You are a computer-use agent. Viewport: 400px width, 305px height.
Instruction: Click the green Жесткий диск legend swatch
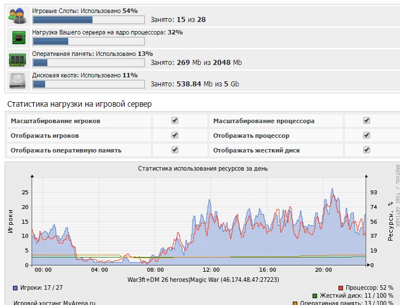coord(314,295)
